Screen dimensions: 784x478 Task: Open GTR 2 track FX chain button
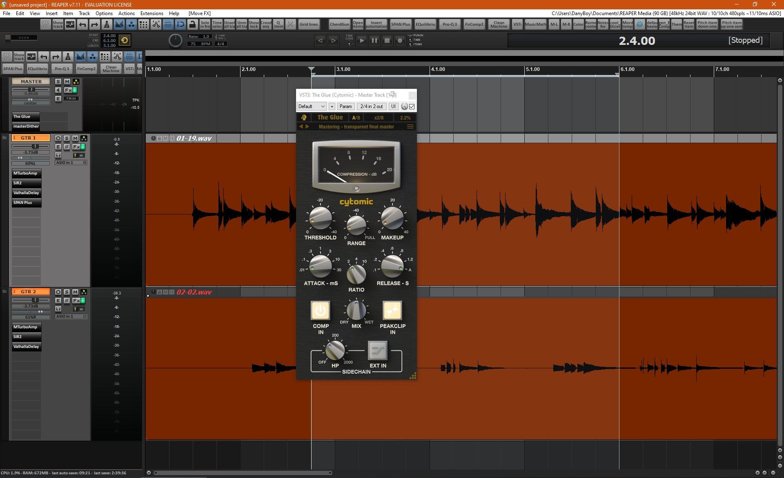pyautogui.click(x=76, y=301)
